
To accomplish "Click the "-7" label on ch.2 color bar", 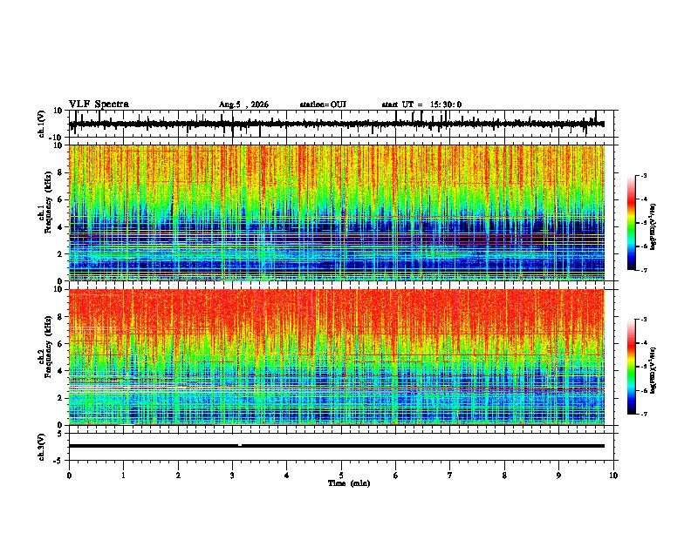I will (643, 414).
